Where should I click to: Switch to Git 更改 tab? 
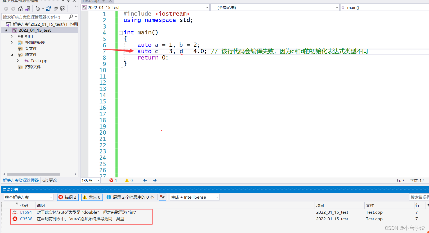point(50,180)
